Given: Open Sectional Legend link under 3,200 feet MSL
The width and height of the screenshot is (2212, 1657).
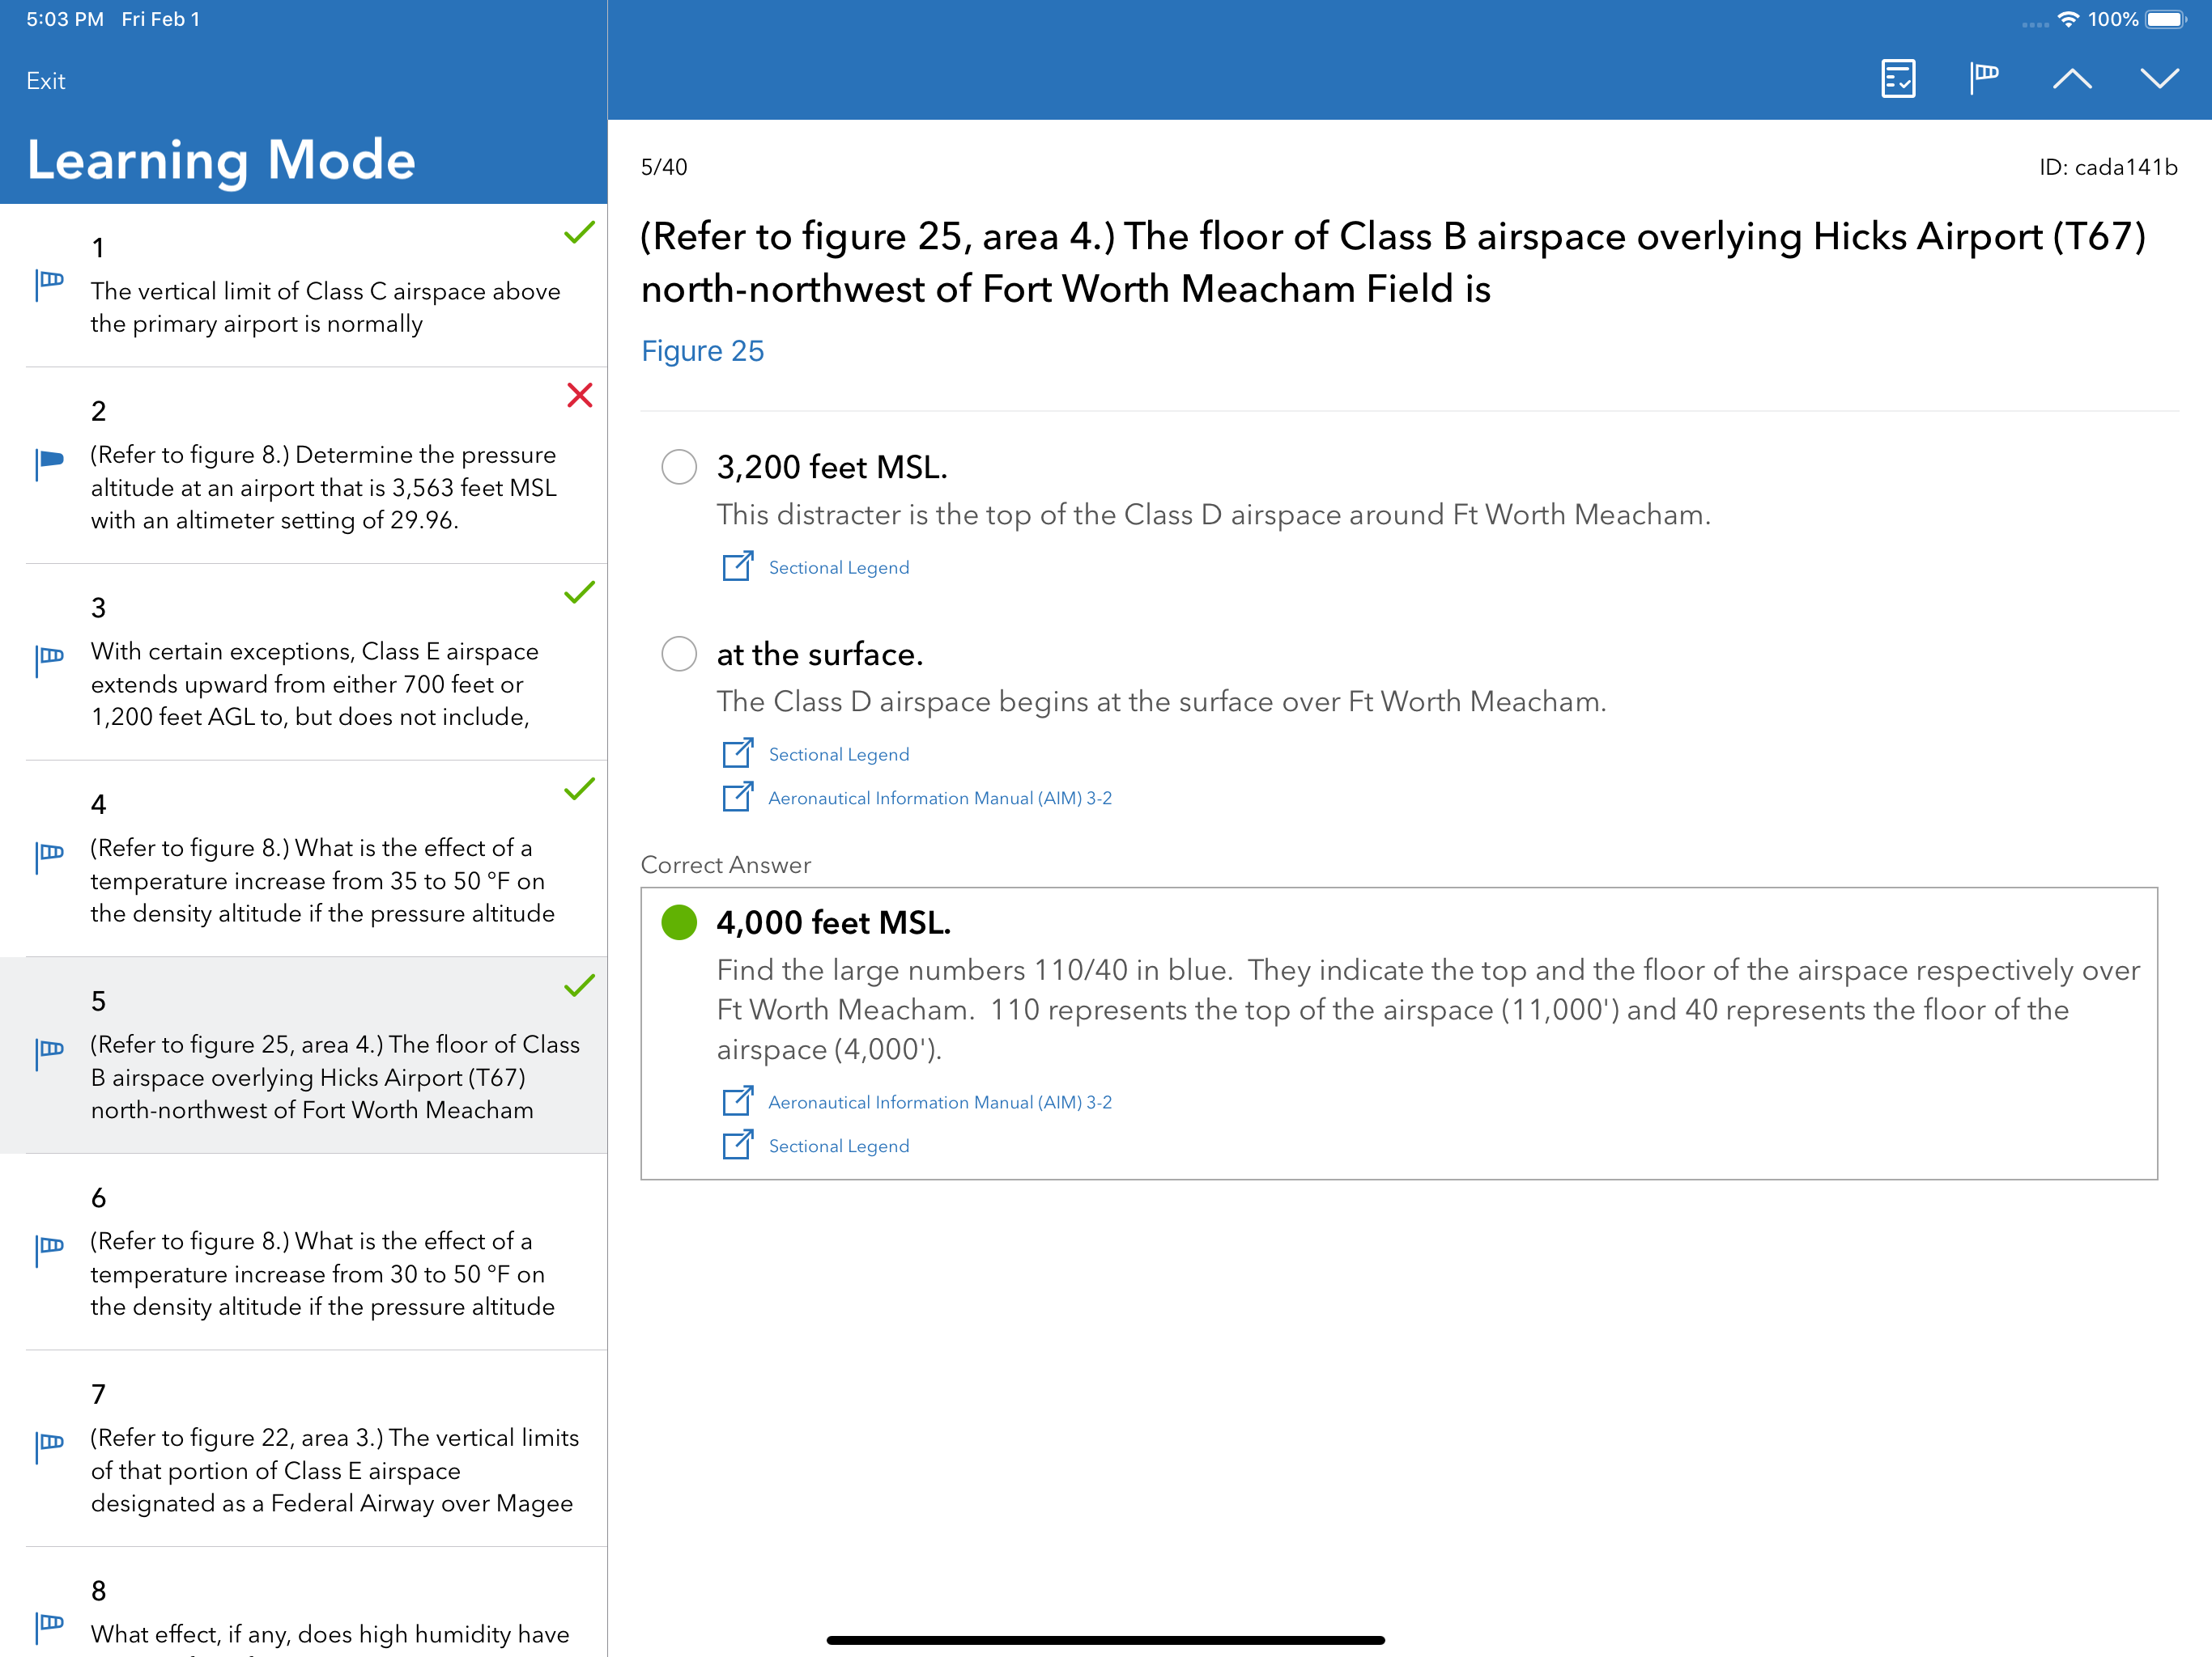Looking at the screenshot, I should point(839,568).
